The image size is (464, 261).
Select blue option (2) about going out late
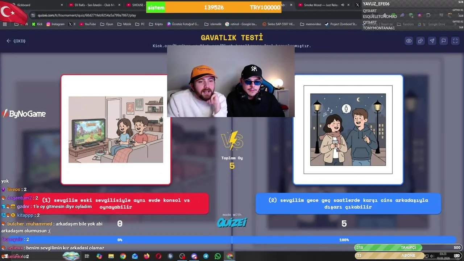pyautogui.click(x=348, y=203)
